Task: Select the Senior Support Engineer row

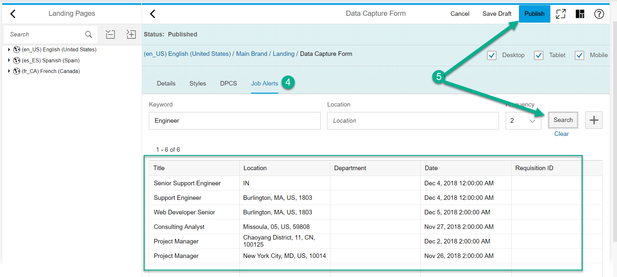Action: (x=376, y=183)
